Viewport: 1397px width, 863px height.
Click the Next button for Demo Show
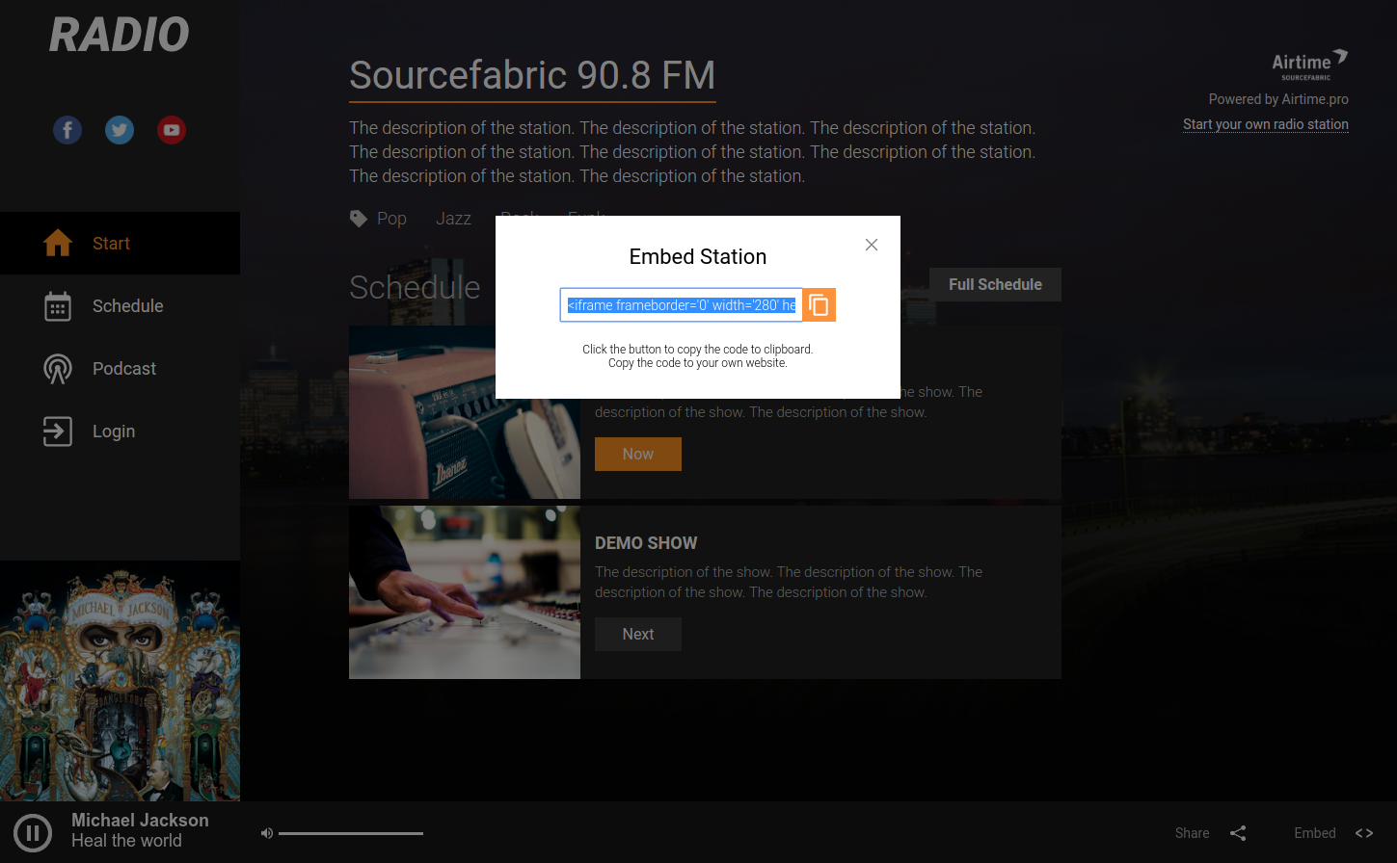(x=638, y=634)
